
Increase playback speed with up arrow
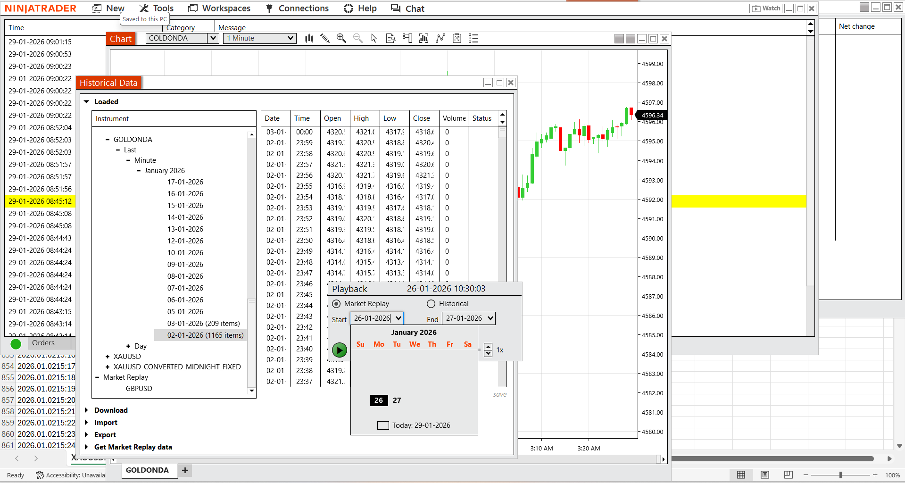click(x=488, y=347)
